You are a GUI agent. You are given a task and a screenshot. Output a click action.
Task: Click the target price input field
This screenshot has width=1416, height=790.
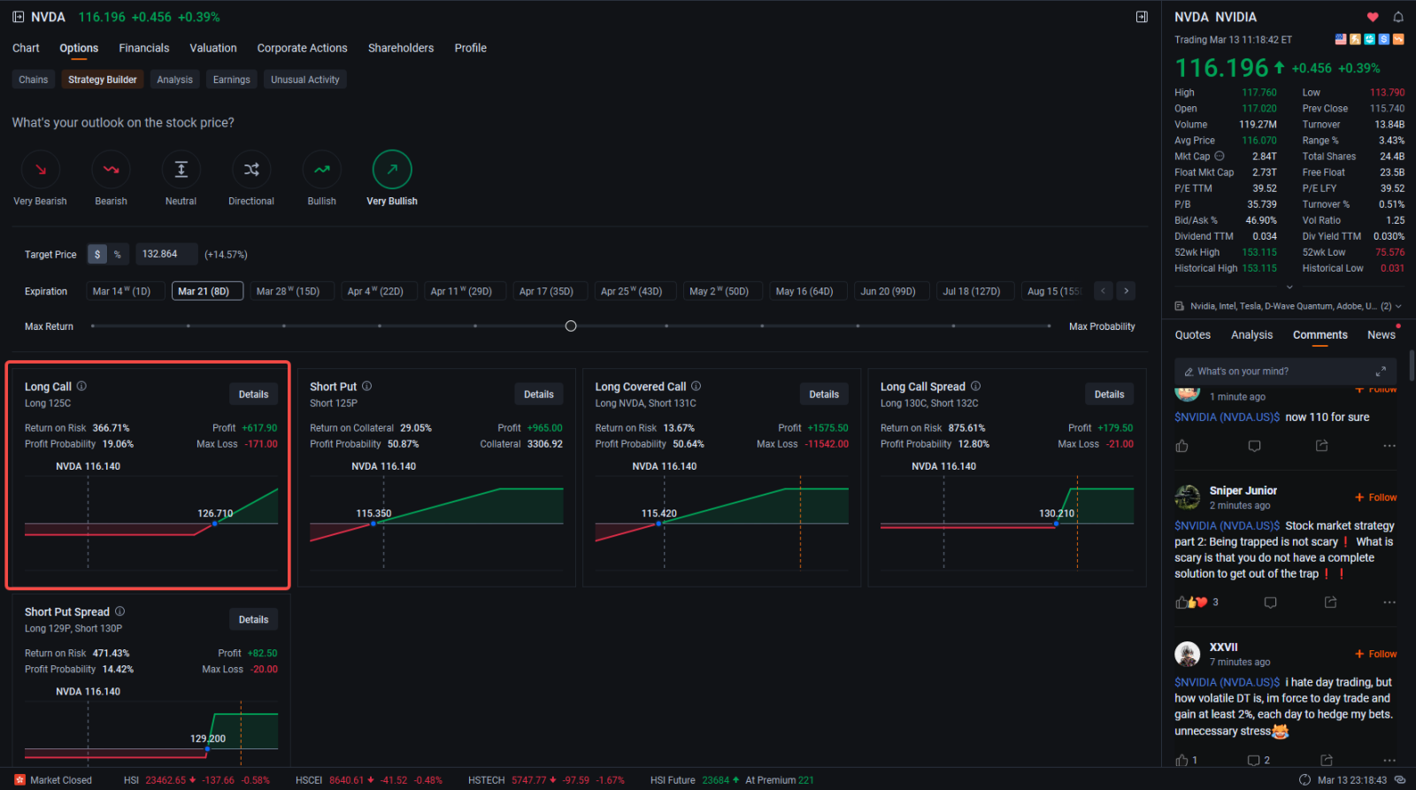tap(166, 255)
